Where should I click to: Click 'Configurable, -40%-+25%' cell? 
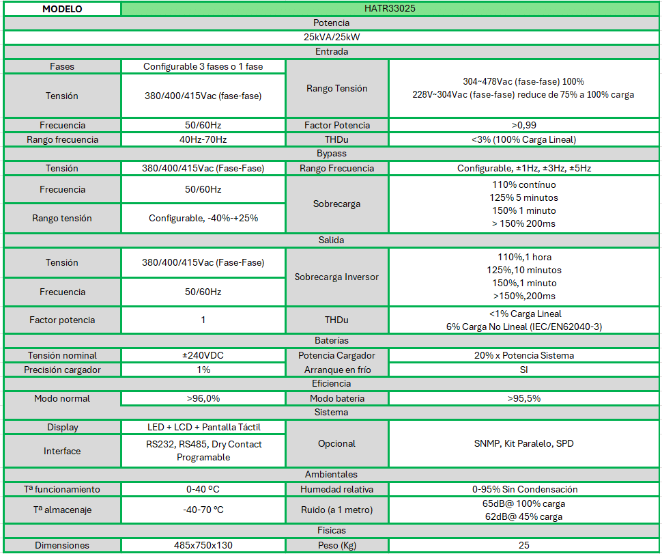(203, 218)
